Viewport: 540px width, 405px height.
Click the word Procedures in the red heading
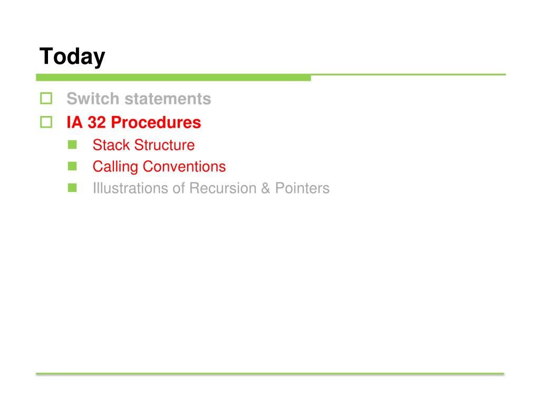(156, 122)
